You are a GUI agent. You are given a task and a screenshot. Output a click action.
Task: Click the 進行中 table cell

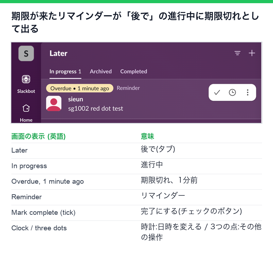(152, 165)
